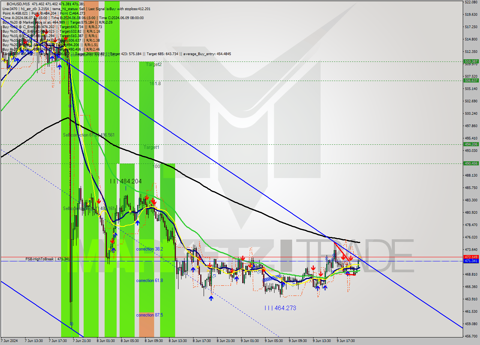Image resolution: width=480 pixels, height=345 pixels.
Task: Click the blue 471.341 price tag on axis
Action: 471,261
